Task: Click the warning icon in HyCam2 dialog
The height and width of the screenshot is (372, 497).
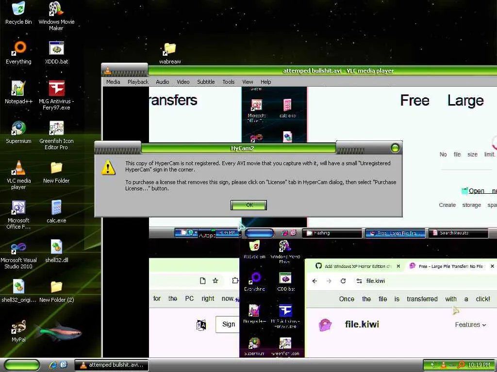Action: point(108,167)
